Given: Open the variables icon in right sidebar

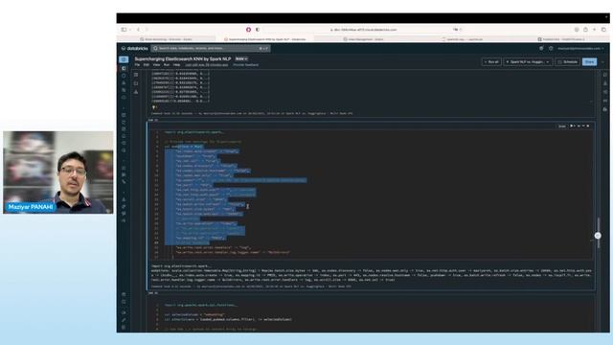Looking at the screenshot, I should 605,101.
